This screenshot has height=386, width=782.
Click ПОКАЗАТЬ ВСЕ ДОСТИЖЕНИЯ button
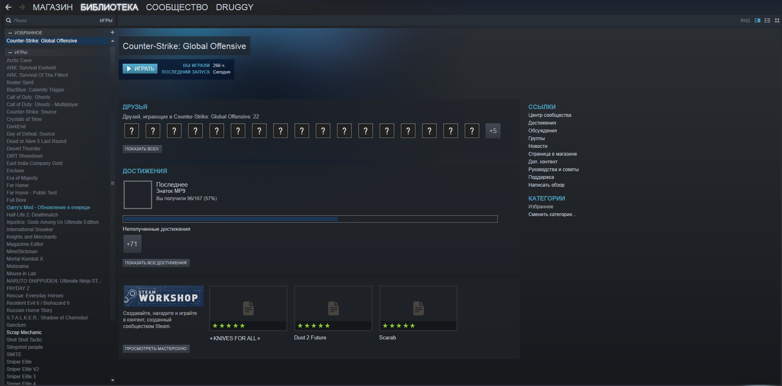(156, 263)
